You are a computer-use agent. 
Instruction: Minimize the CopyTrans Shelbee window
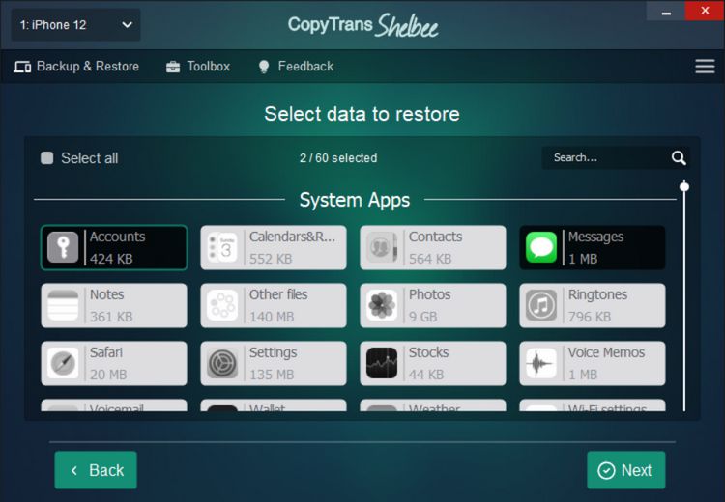pos(666,11)
